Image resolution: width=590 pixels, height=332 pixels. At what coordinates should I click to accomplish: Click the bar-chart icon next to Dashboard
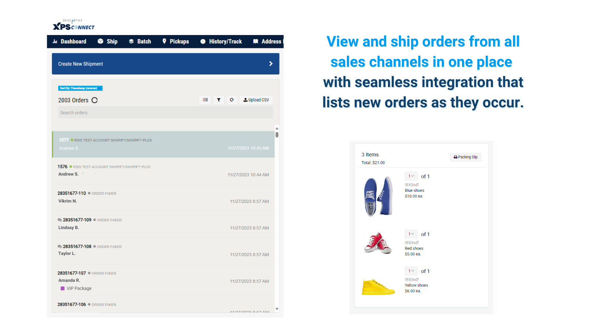54,41
